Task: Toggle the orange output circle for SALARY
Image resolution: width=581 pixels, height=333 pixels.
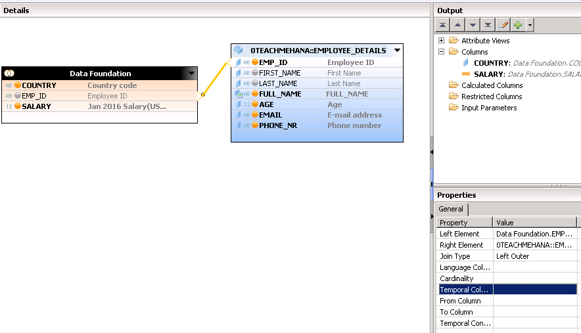Action: [17, 106]
